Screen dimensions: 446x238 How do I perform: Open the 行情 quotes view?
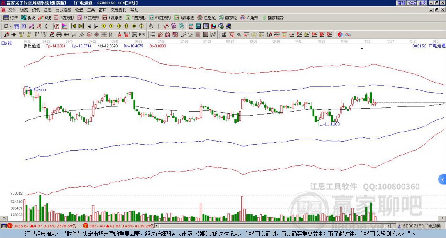(x=11, y=17)
